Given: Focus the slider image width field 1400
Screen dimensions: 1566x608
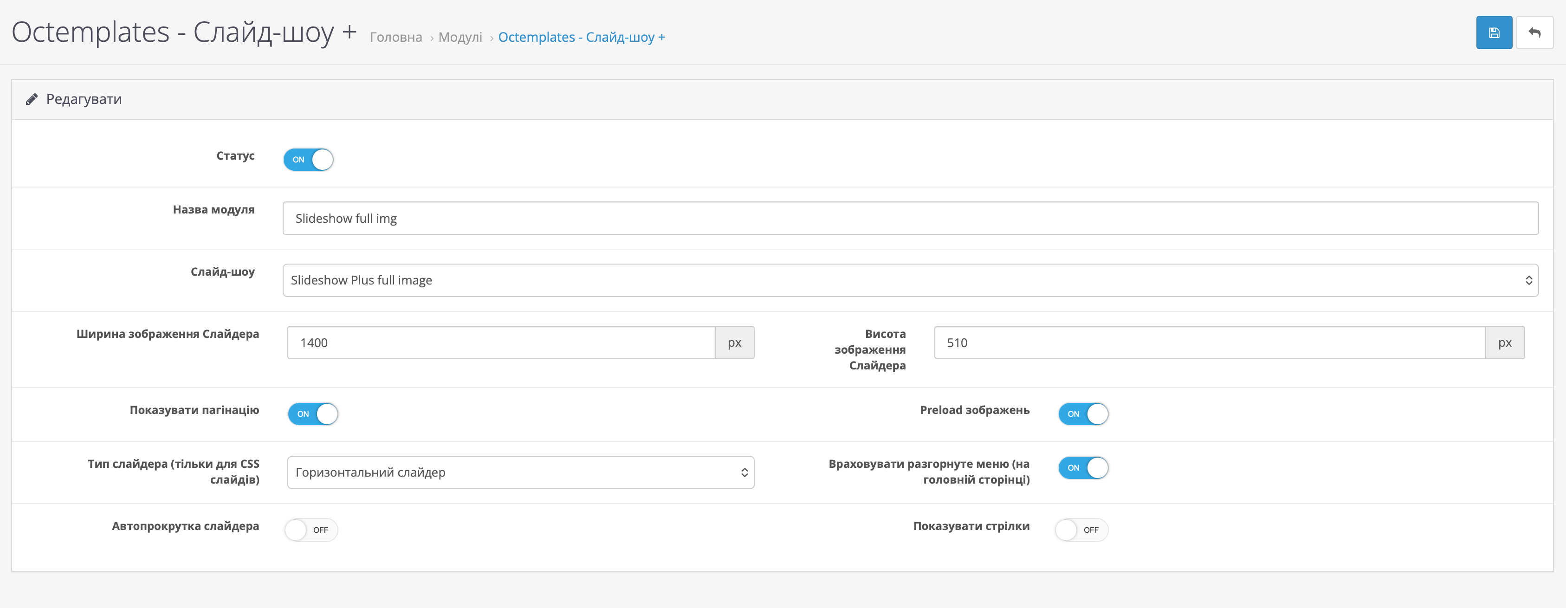Looking at the screenshot, I should coord(501,343).
